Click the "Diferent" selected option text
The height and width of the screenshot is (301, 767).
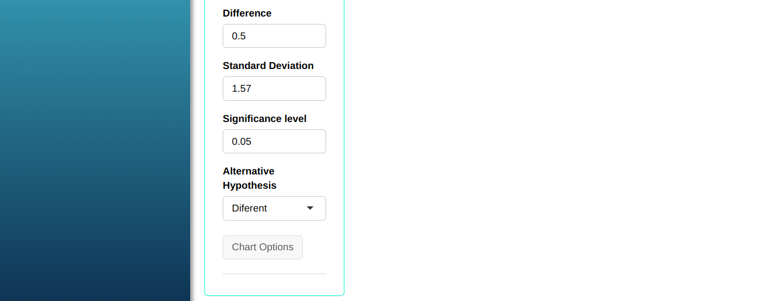coord(250,208)
